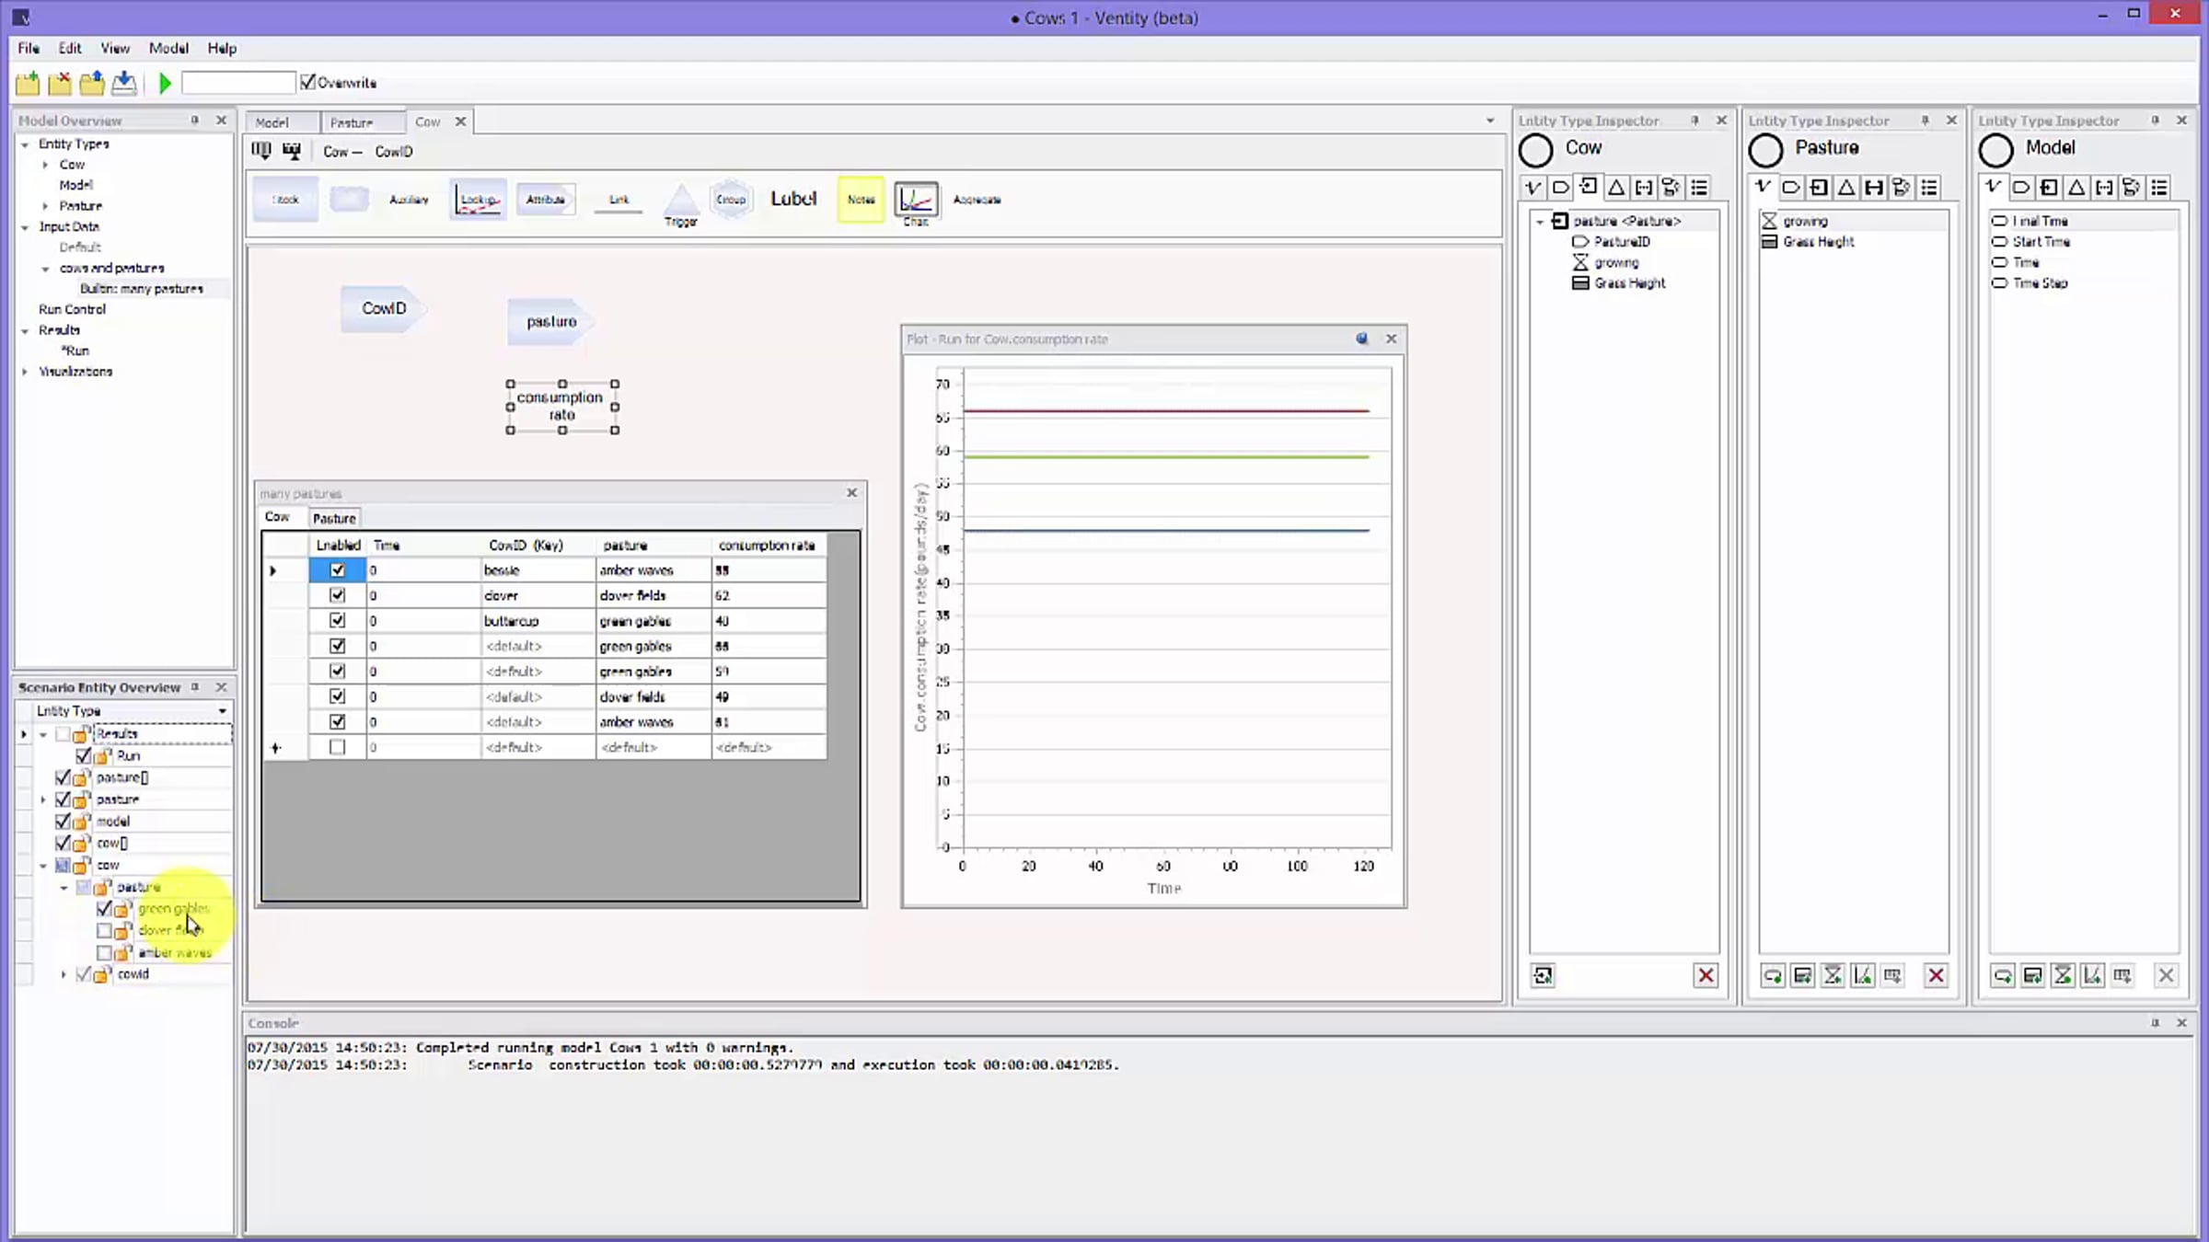Check the dover fields checkbox in Scenario Entity Overview
Screen dimensions: 2209x1242
pos(104,930)
